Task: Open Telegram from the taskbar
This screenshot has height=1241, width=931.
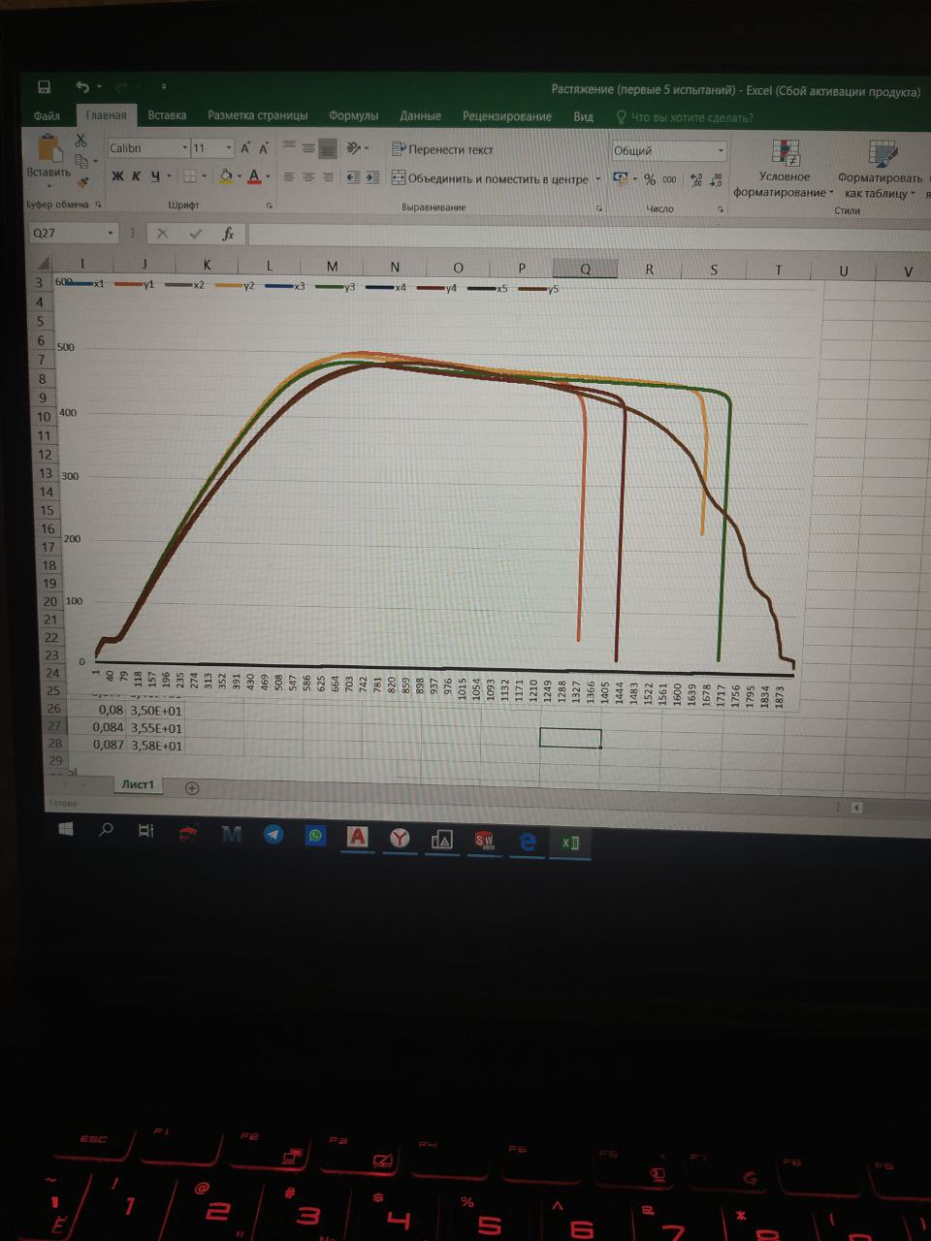Action: 273,834
